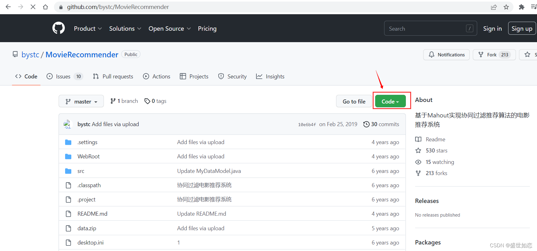Open the master branch selector
Viewport: 537px width, 251px height.
(81, 101)
